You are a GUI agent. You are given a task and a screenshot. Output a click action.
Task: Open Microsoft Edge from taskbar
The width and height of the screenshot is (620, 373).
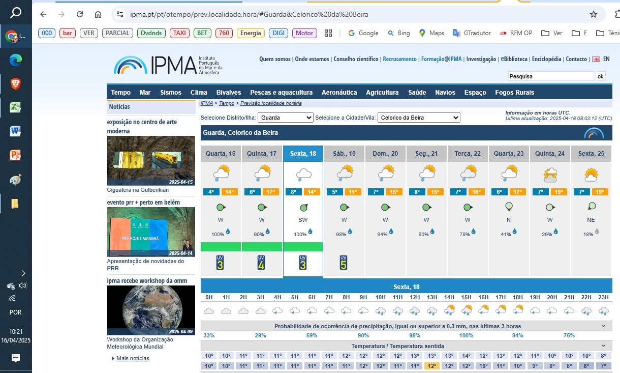point(16,60)
